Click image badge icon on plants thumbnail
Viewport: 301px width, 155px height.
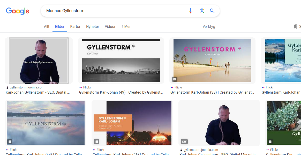(x=270, y=142)
